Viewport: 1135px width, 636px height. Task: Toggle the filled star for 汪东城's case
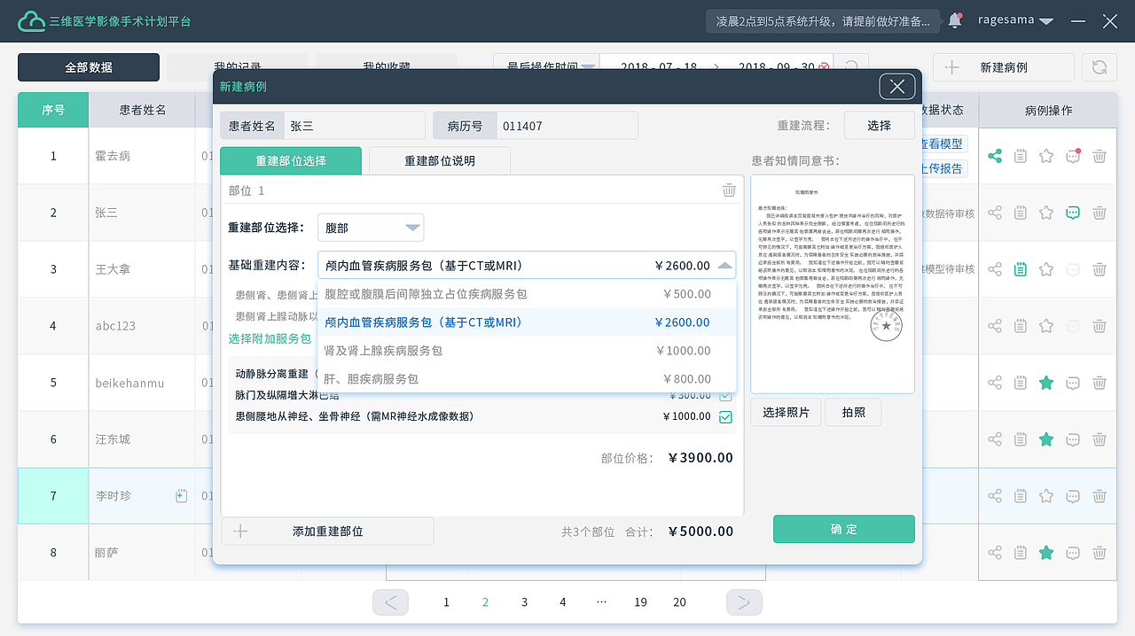[x=1046, y=438]
